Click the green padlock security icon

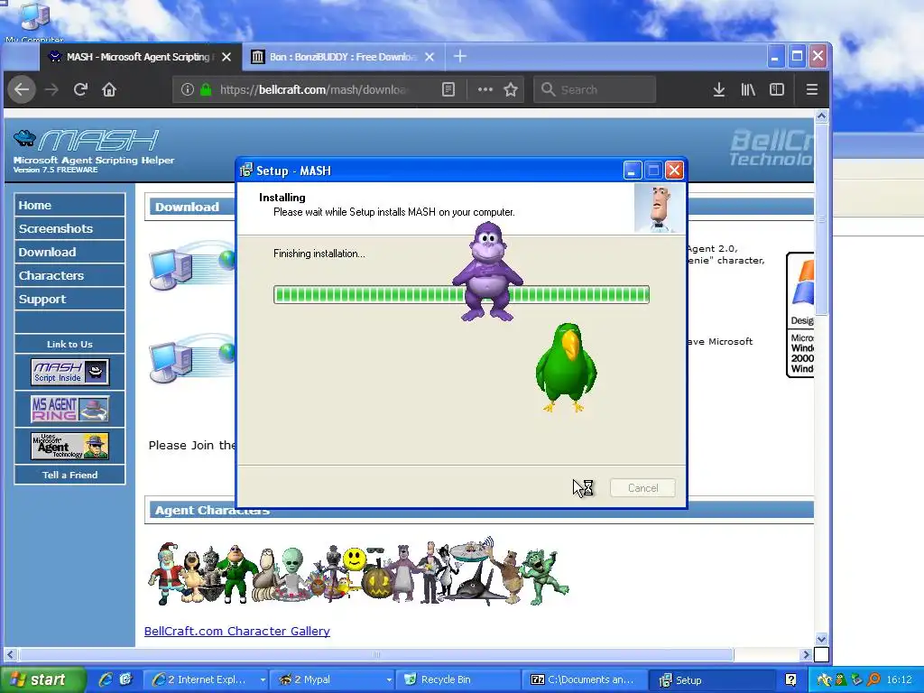click(x=206, y=89)
